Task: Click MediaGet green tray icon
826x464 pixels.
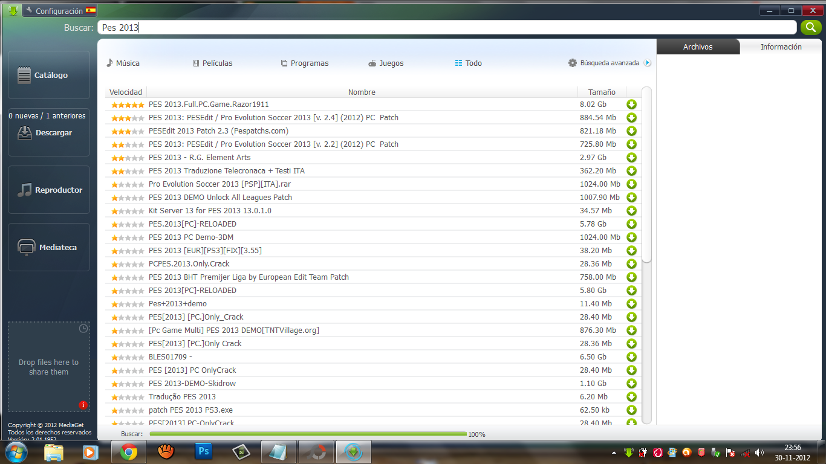Action: pyautogui.click(x=628, y=453)
